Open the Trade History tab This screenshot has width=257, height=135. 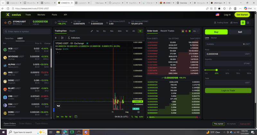pos(41,123)
